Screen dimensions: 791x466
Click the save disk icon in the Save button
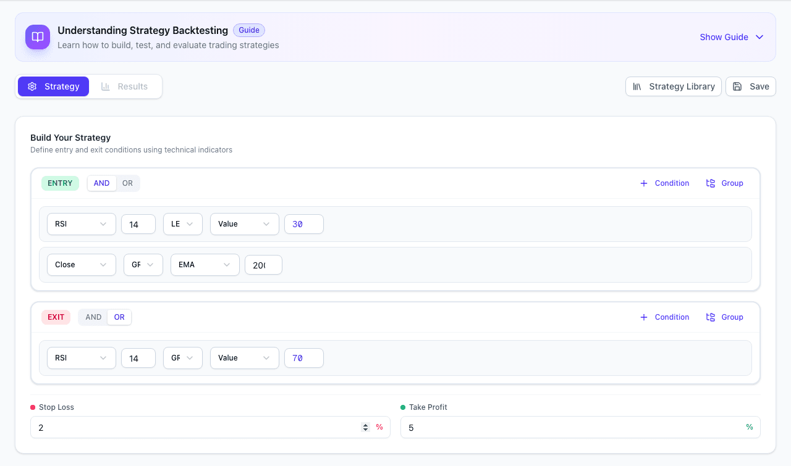coord(737,86)
